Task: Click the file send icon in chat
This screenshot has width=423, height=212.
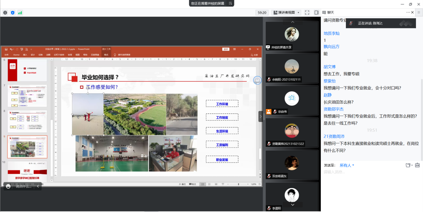Action: 408,165
